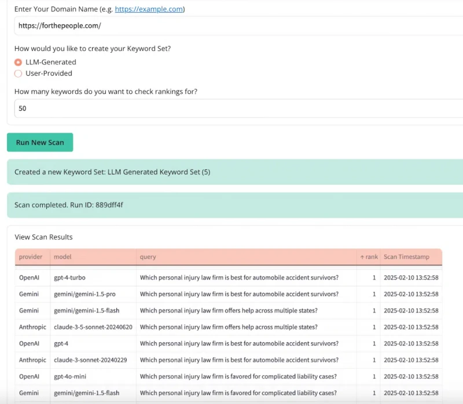Image resolution: width=463 pixels, height=404 pixels.
Task: Click the View Scan Results heading
Action: pos(43,237)
